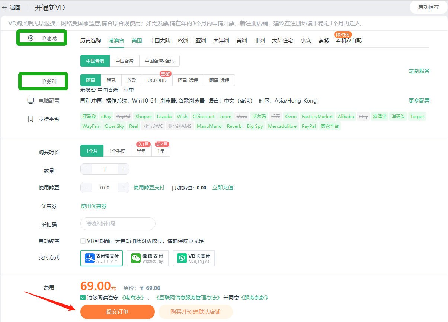Switch to the 大陆住宅 tab
Screen dimensions: 448x322
coord(282,40)
